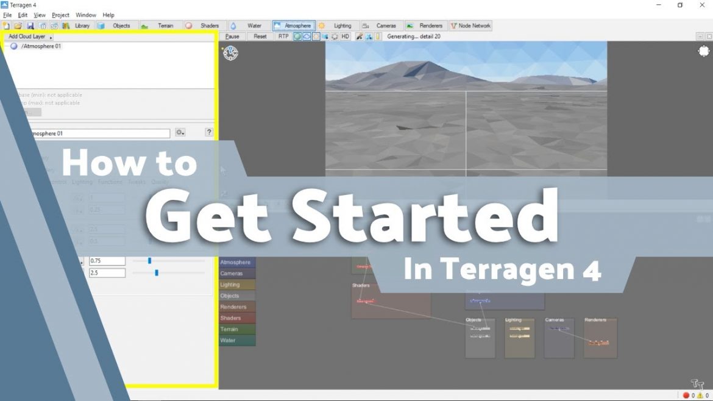Screen dimensions: 713x401
Task: Toggle the RTP render preview
Action: (x=283, y=37)
